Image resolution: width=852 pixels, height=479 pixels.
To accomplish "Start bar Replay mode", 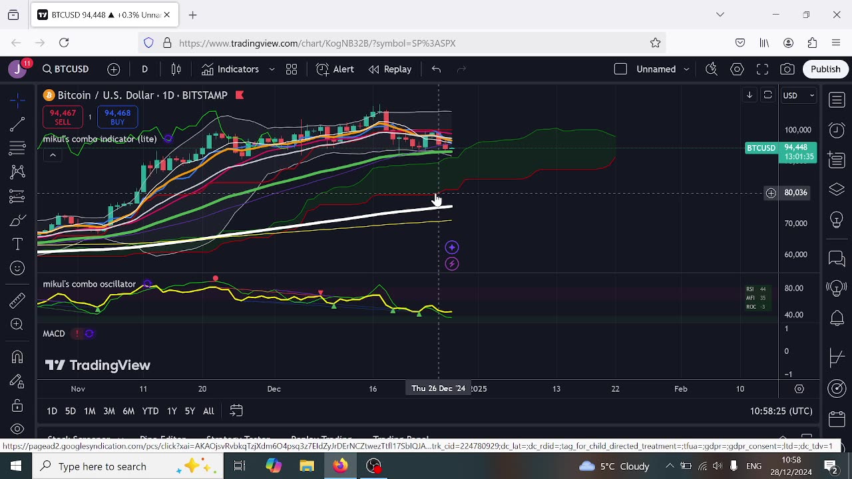I will (390, 69).
